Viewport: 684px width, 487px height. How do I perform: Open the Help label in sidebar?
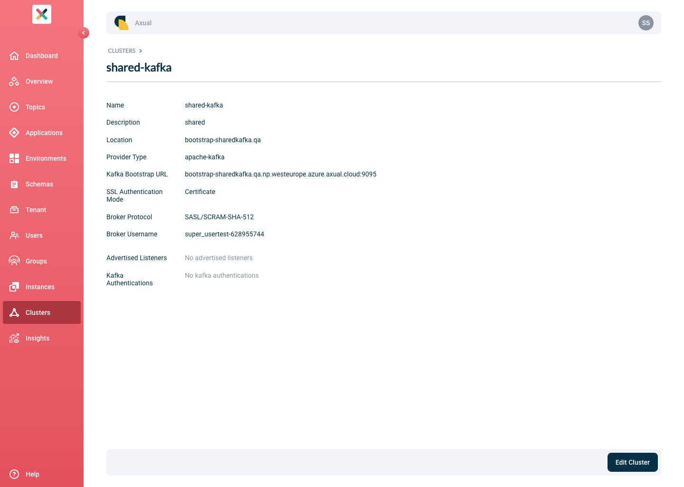click(x=32, y=474)
